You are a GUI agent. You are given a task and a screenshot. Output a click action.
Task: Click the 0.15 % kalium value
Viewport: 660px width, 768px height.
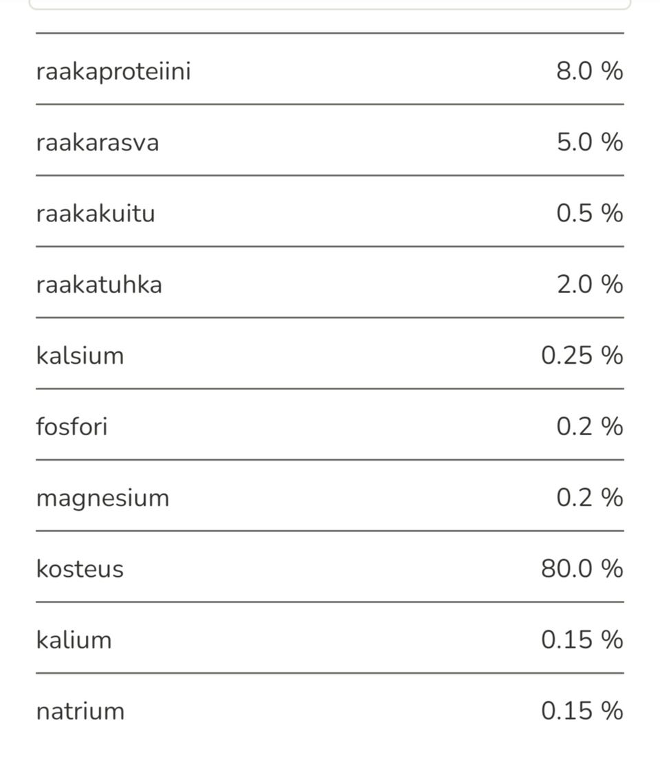tap(582, 639)
